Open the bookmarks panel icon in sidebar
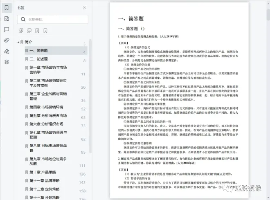The width and height of the screenshot is (270, 200). (7, 8)
